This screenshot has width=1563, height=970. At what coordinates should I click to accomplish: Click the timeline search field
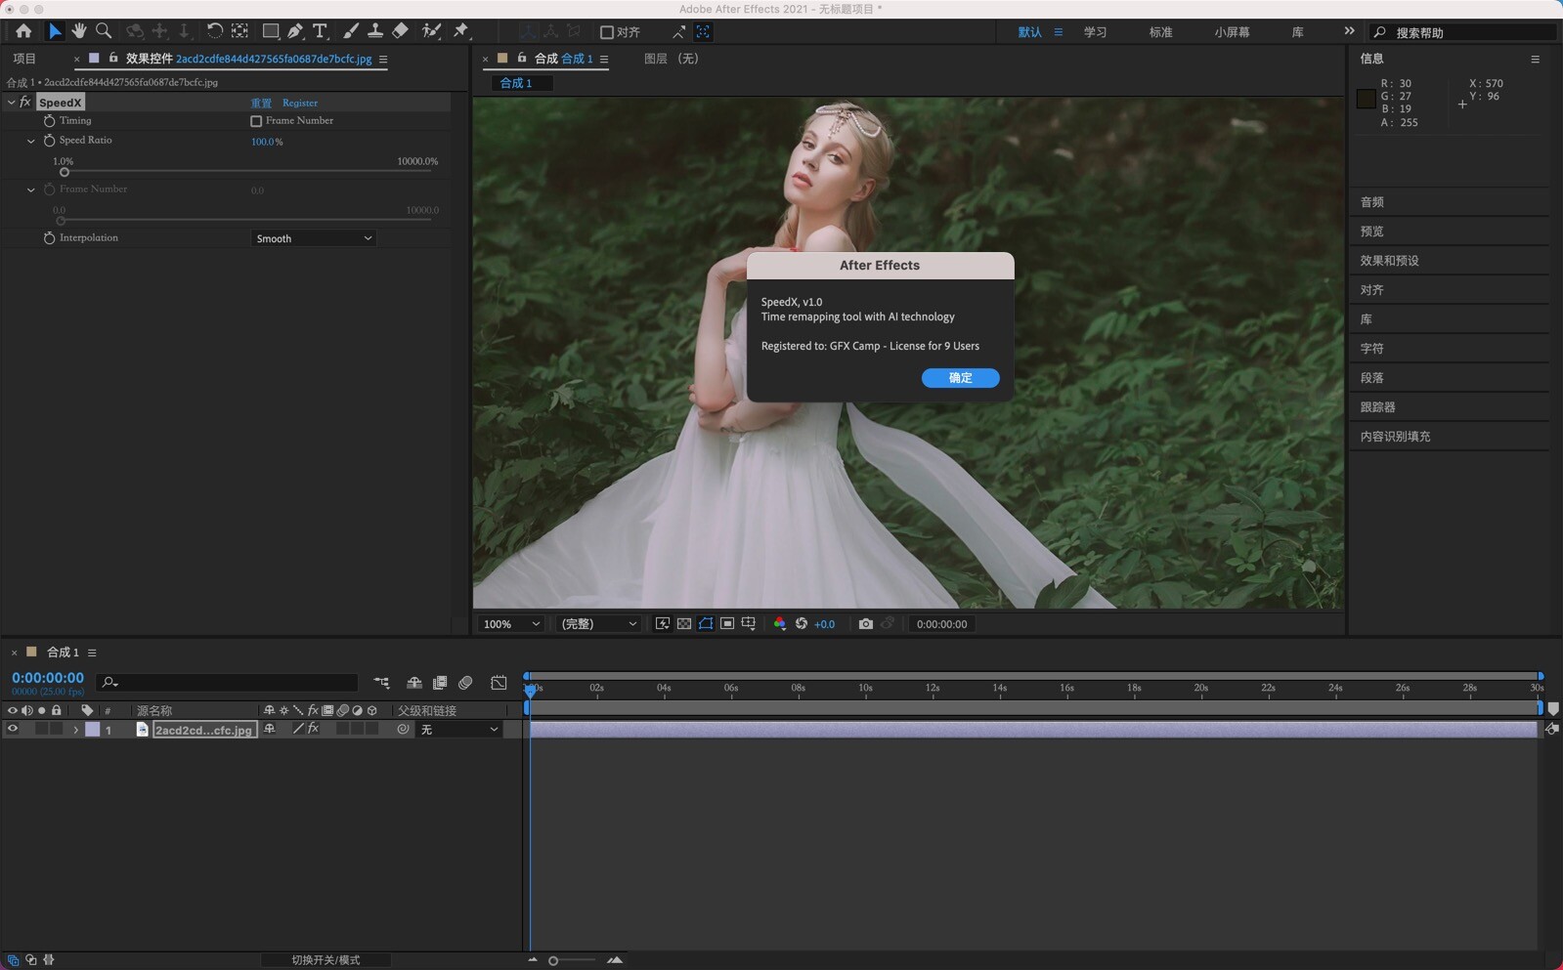coord(235,682)
